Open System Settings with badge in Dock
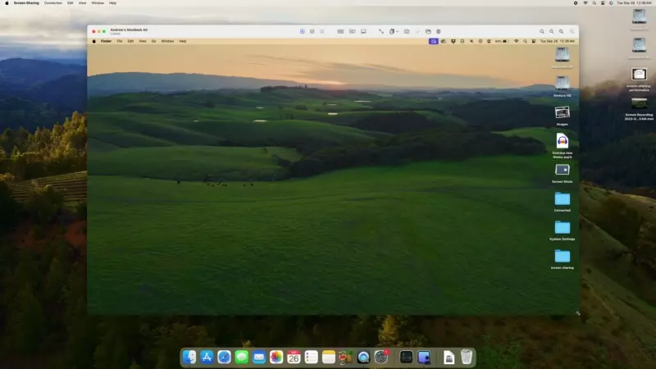This screenshot has height=369, width=656. (381, 357)
